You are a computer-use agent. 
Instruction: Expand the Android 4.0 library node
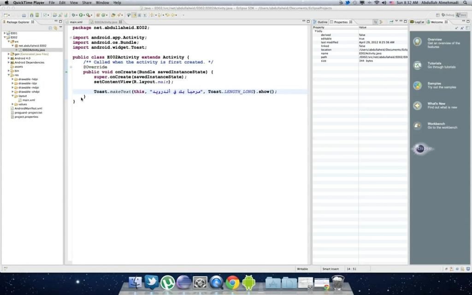pos(9,58)
